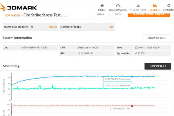The width and height of the screenshot is (174, 116).
Task: Click the LOAD button
Action: pyautogui.click(x=100, y=15)
